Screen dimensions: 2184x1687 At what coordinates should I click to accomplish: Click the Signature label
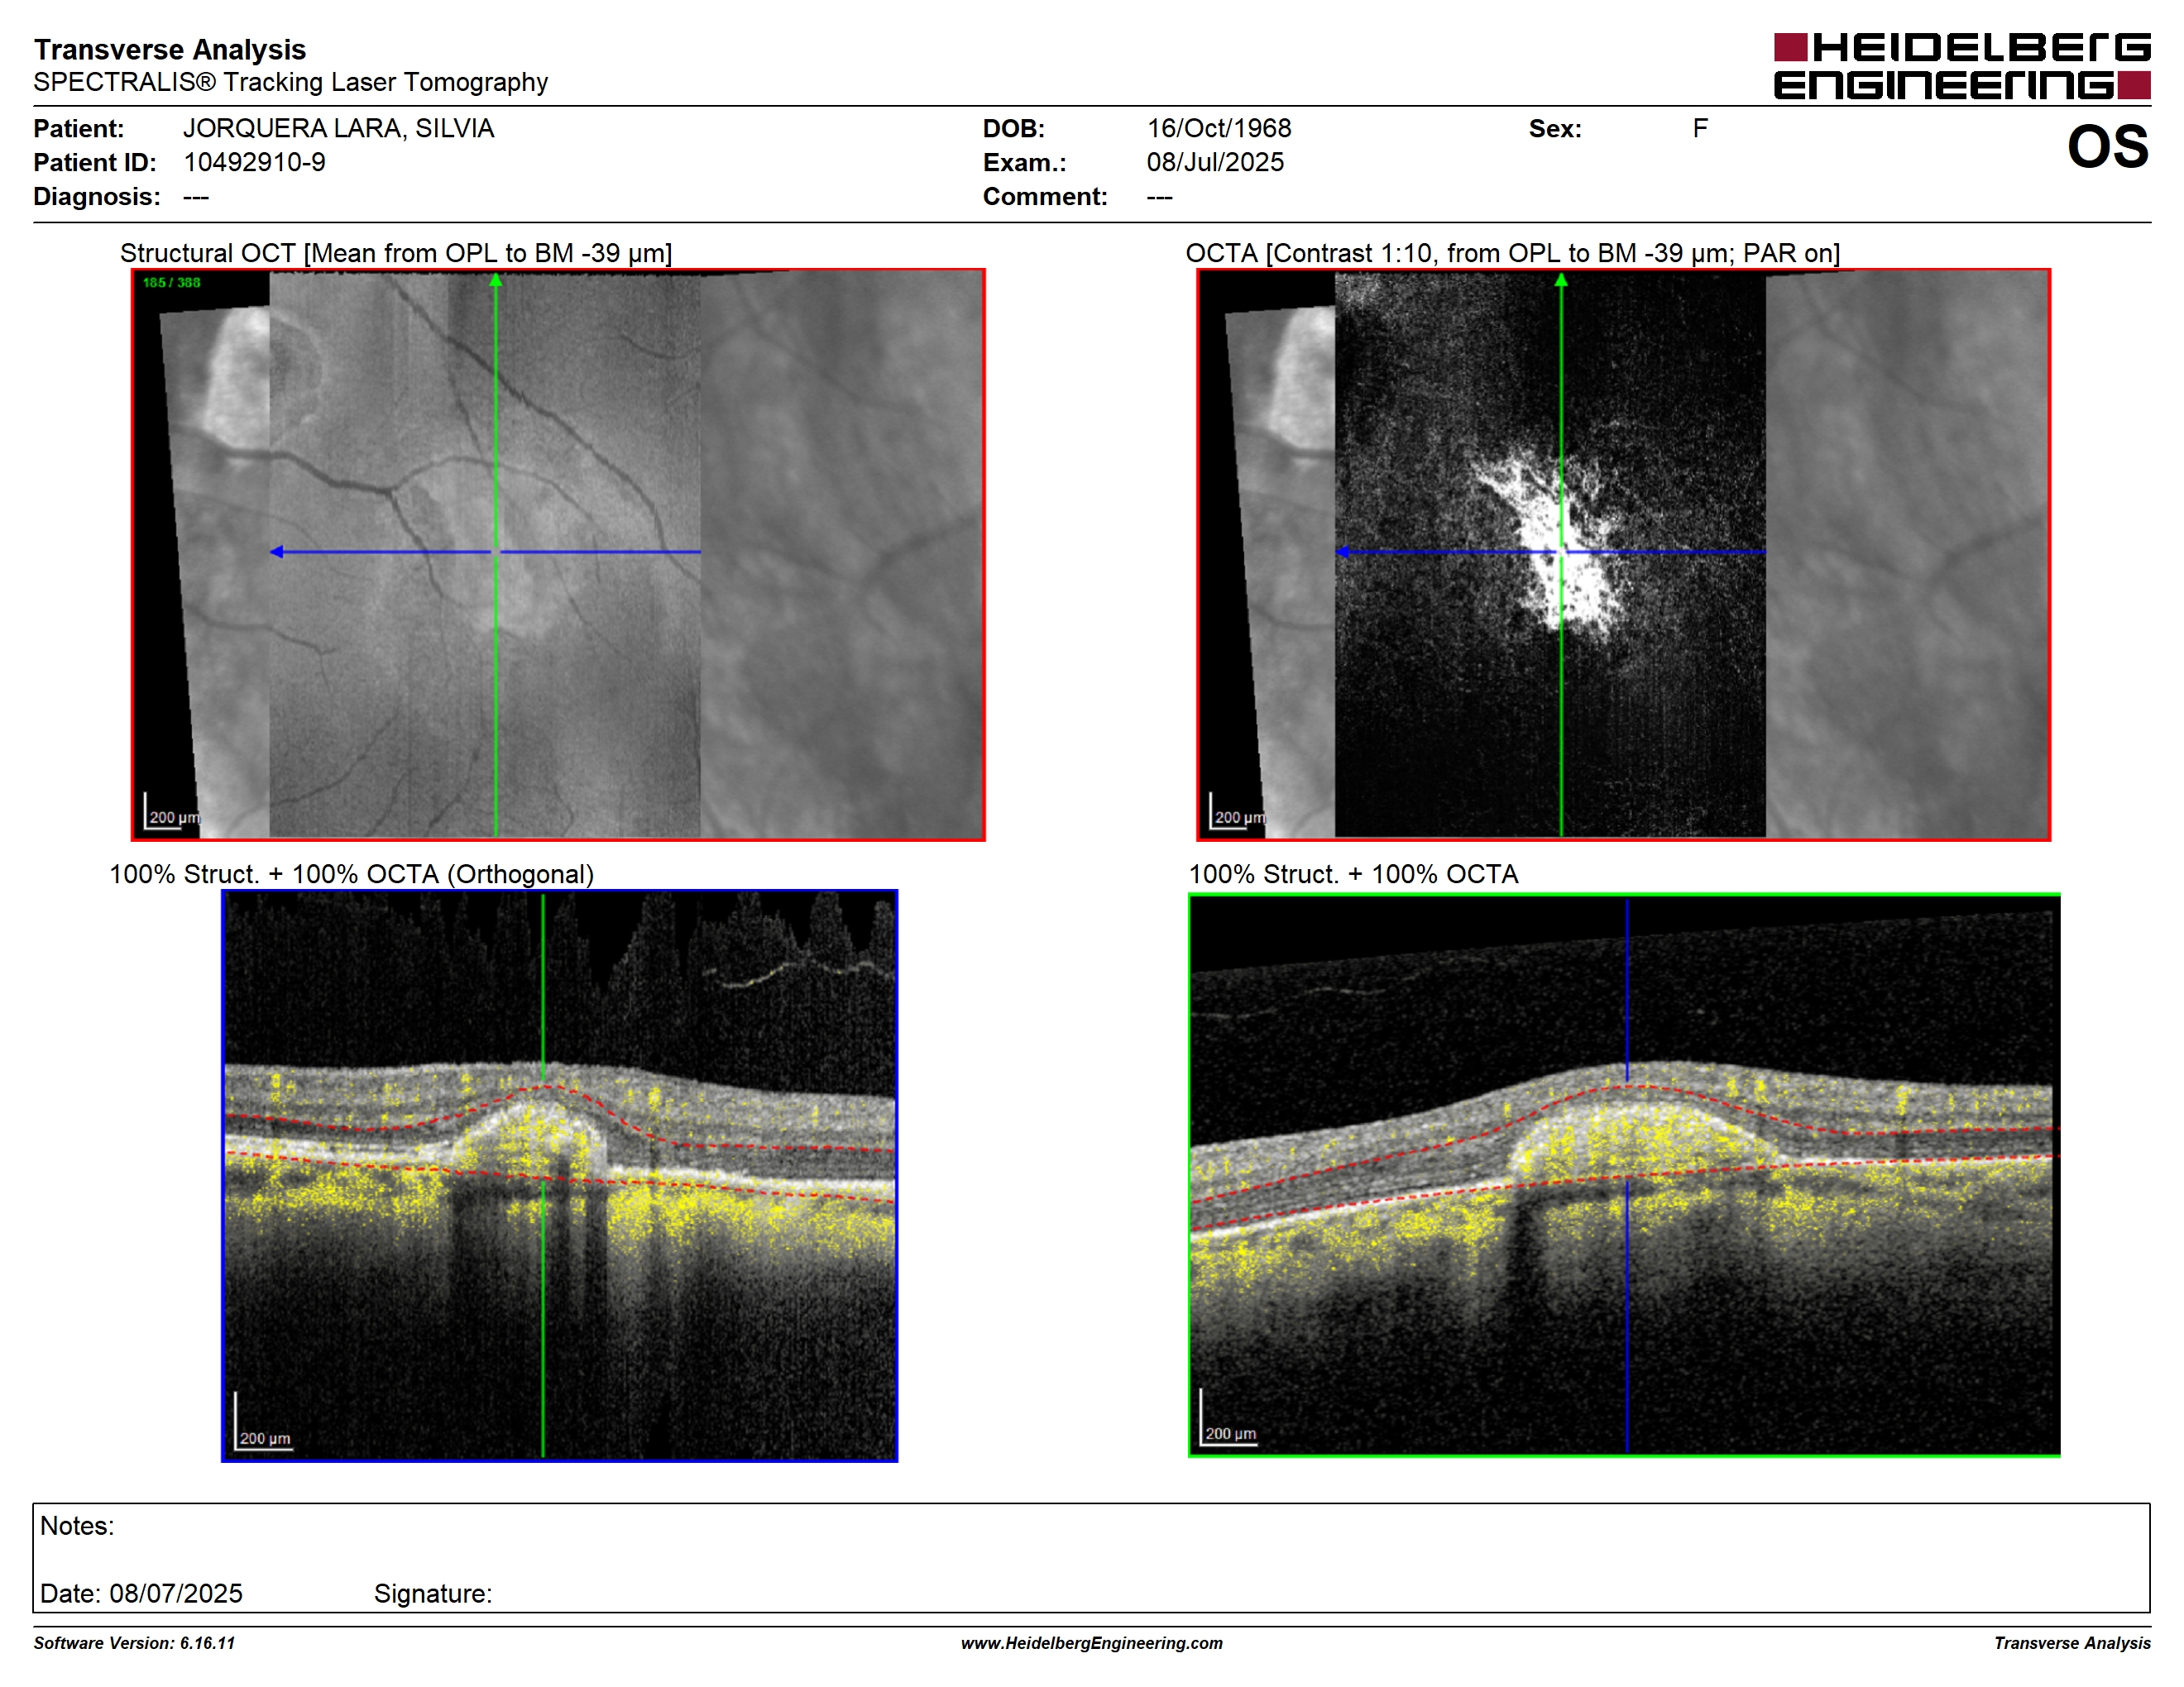[x=433, y=1593]
